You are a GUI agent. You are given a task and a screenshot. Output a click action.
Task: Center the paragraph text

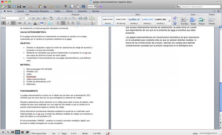[x=63, y=23]
